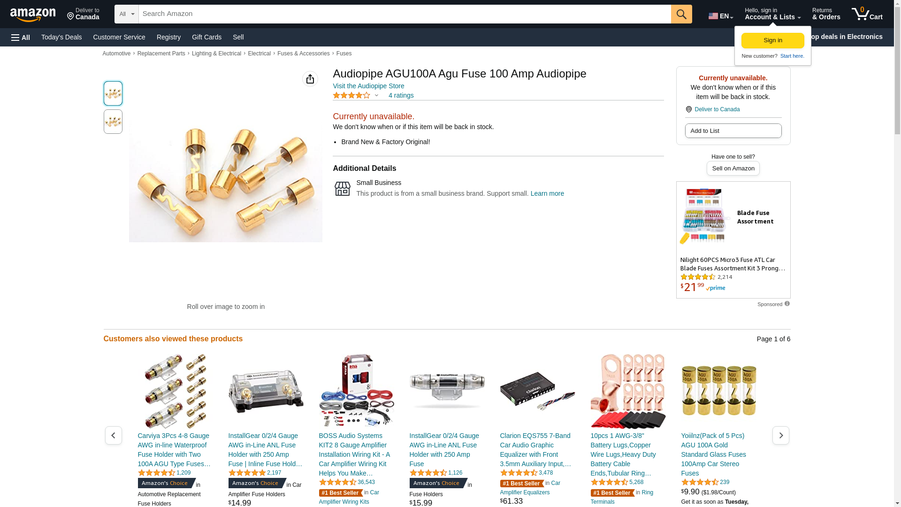
Task: Visit the Audiopipe Store link
Action: [x=368, y=86]
